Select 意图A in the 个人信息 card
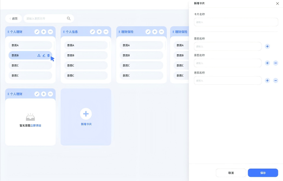 (x=86, y=45)
